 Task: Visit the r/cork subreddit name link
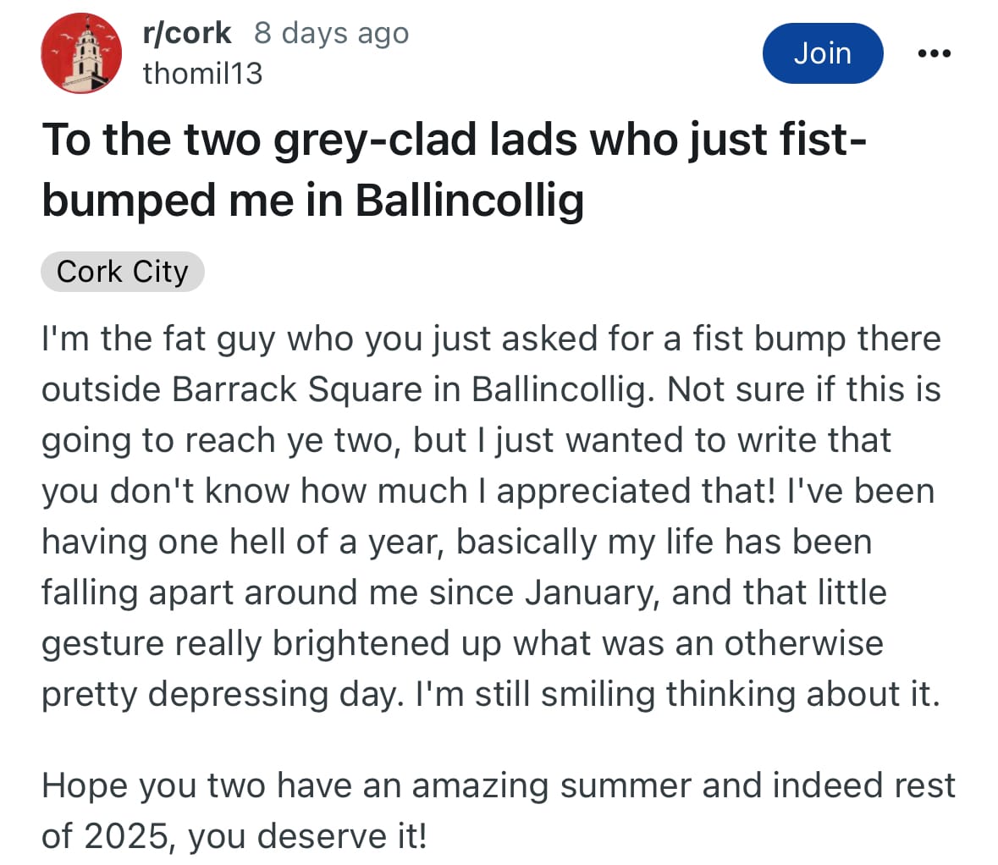pyautogui.click(x=186, y=33)
